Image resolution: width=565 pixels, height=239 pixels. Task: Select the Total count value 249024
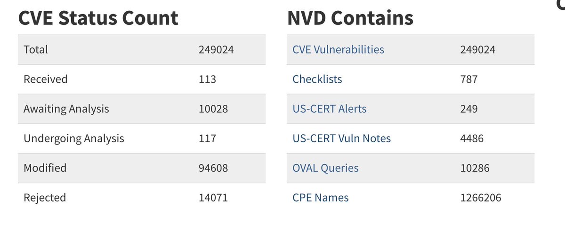click(x=216, y=49)
